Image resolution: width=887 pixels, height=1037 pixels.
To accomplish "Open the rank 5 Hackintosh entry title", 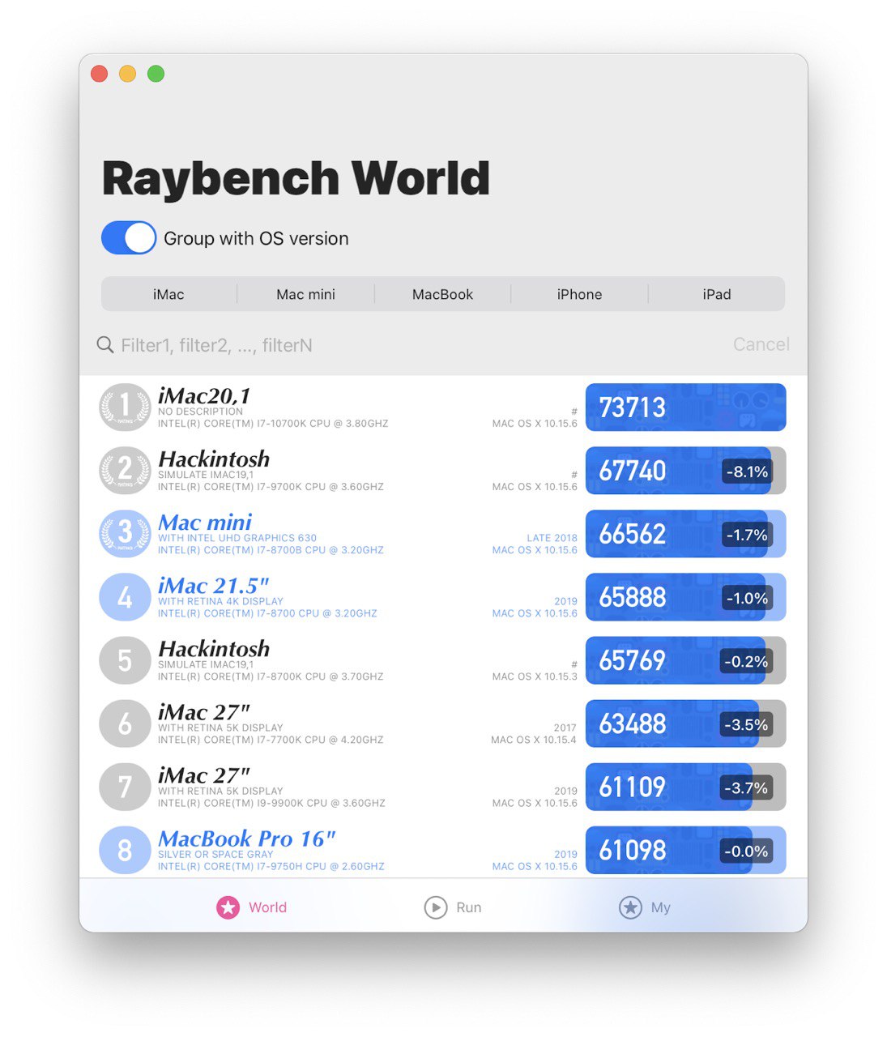I will (214, 648).
